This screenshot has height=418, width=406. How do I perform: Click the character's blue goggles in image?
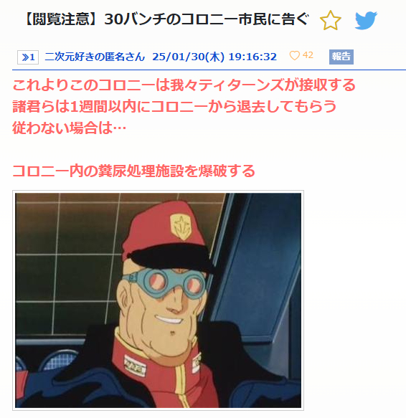[169, 284]
